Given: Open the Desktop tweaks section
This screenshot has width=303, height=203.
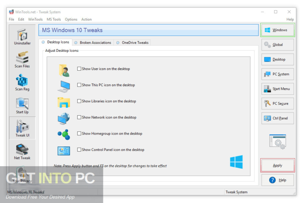Looking at the screenshot, I should pos(278,59).
